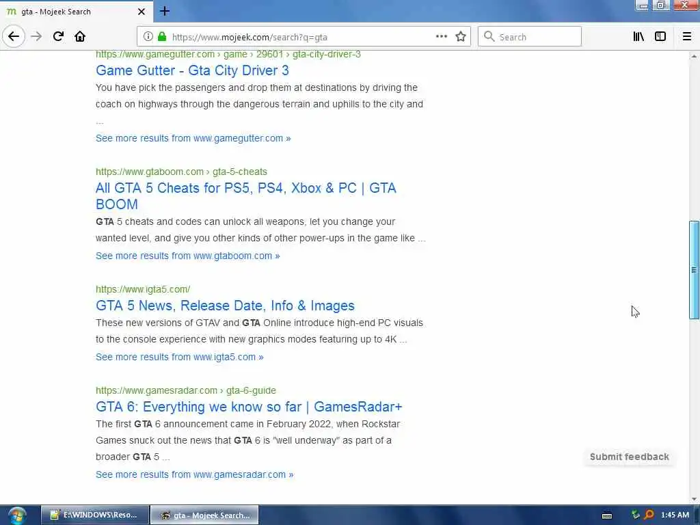Open on-screen keyboard tray icon
The image size is (700, 525).
pyautogui.click(x=607, y=515)
